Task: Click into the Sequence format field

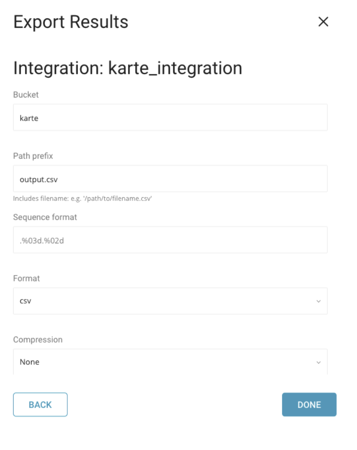Action: click(170, 240)
